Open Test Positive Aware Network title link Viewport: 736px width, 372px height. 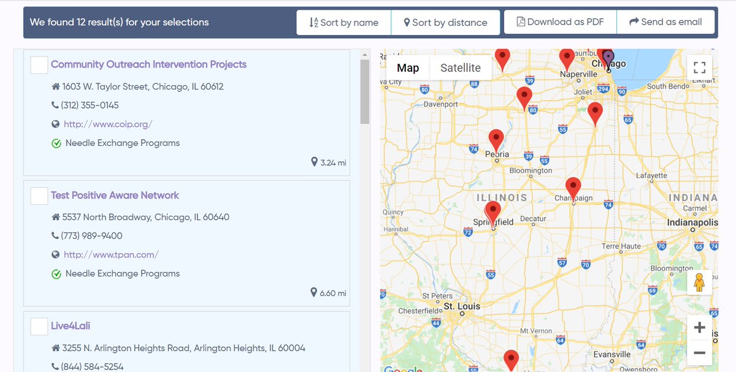[115, 195]
